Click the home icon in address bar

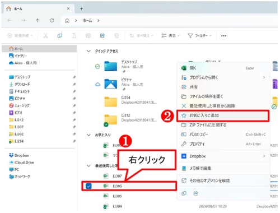[x=67, y=21]
